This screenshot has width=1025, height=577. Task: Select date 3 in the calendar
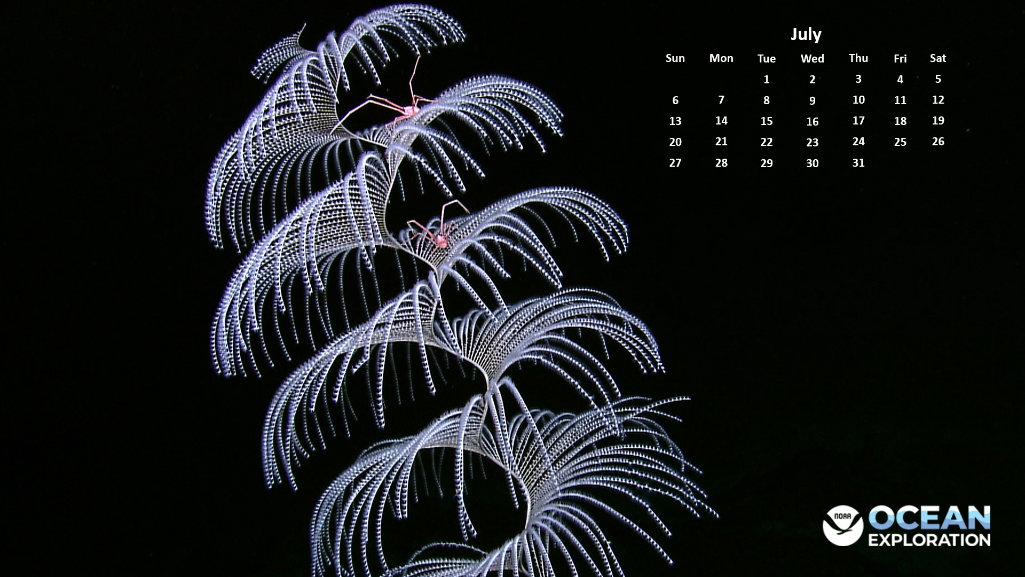[858, 79]
